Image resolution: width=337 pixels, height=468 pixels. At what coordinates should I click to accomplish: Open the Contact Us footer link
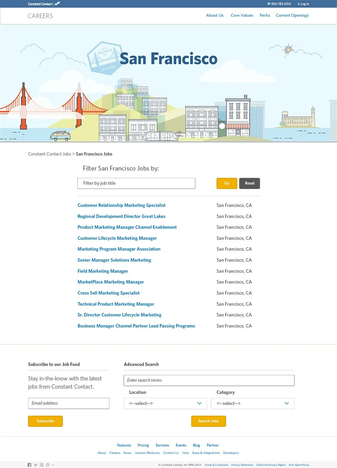171,453
